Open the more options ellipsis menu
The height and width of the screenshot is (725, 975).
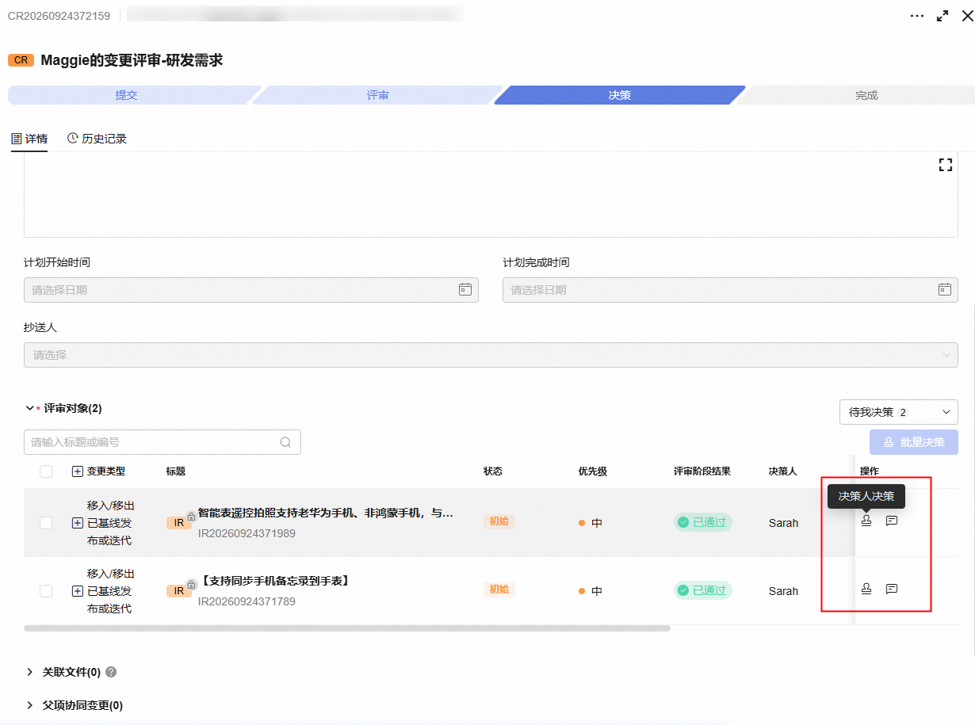point(917,16)
